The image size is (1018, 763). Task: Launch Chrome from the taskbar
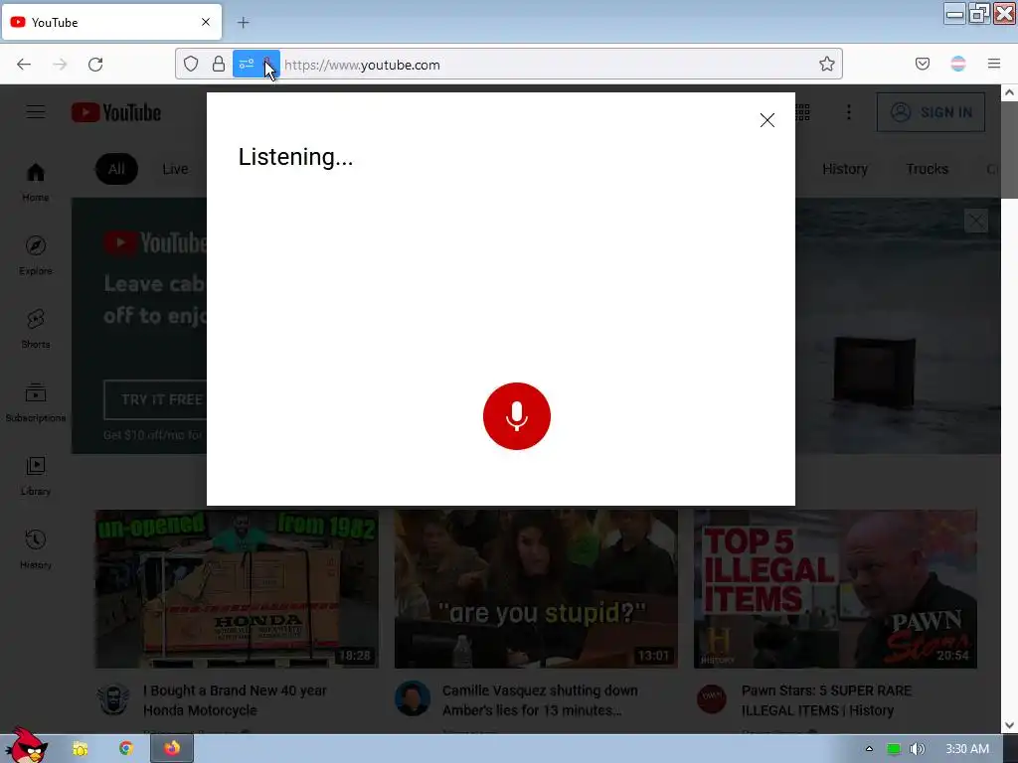coord(126,749)
